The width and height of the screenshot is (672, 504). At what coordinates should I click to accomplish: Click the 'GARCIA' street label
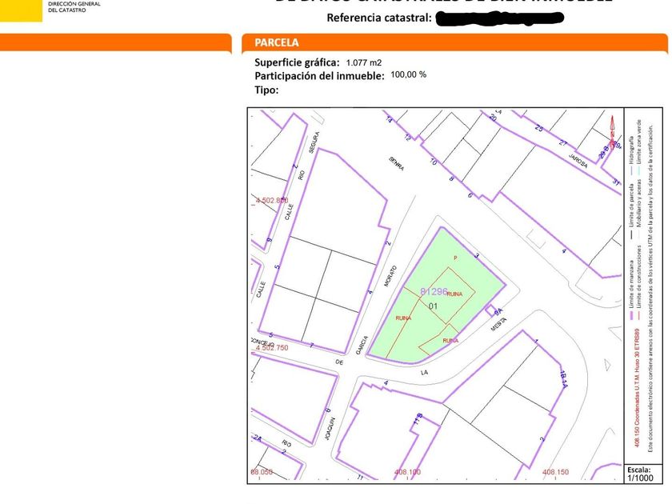(362, 345)
